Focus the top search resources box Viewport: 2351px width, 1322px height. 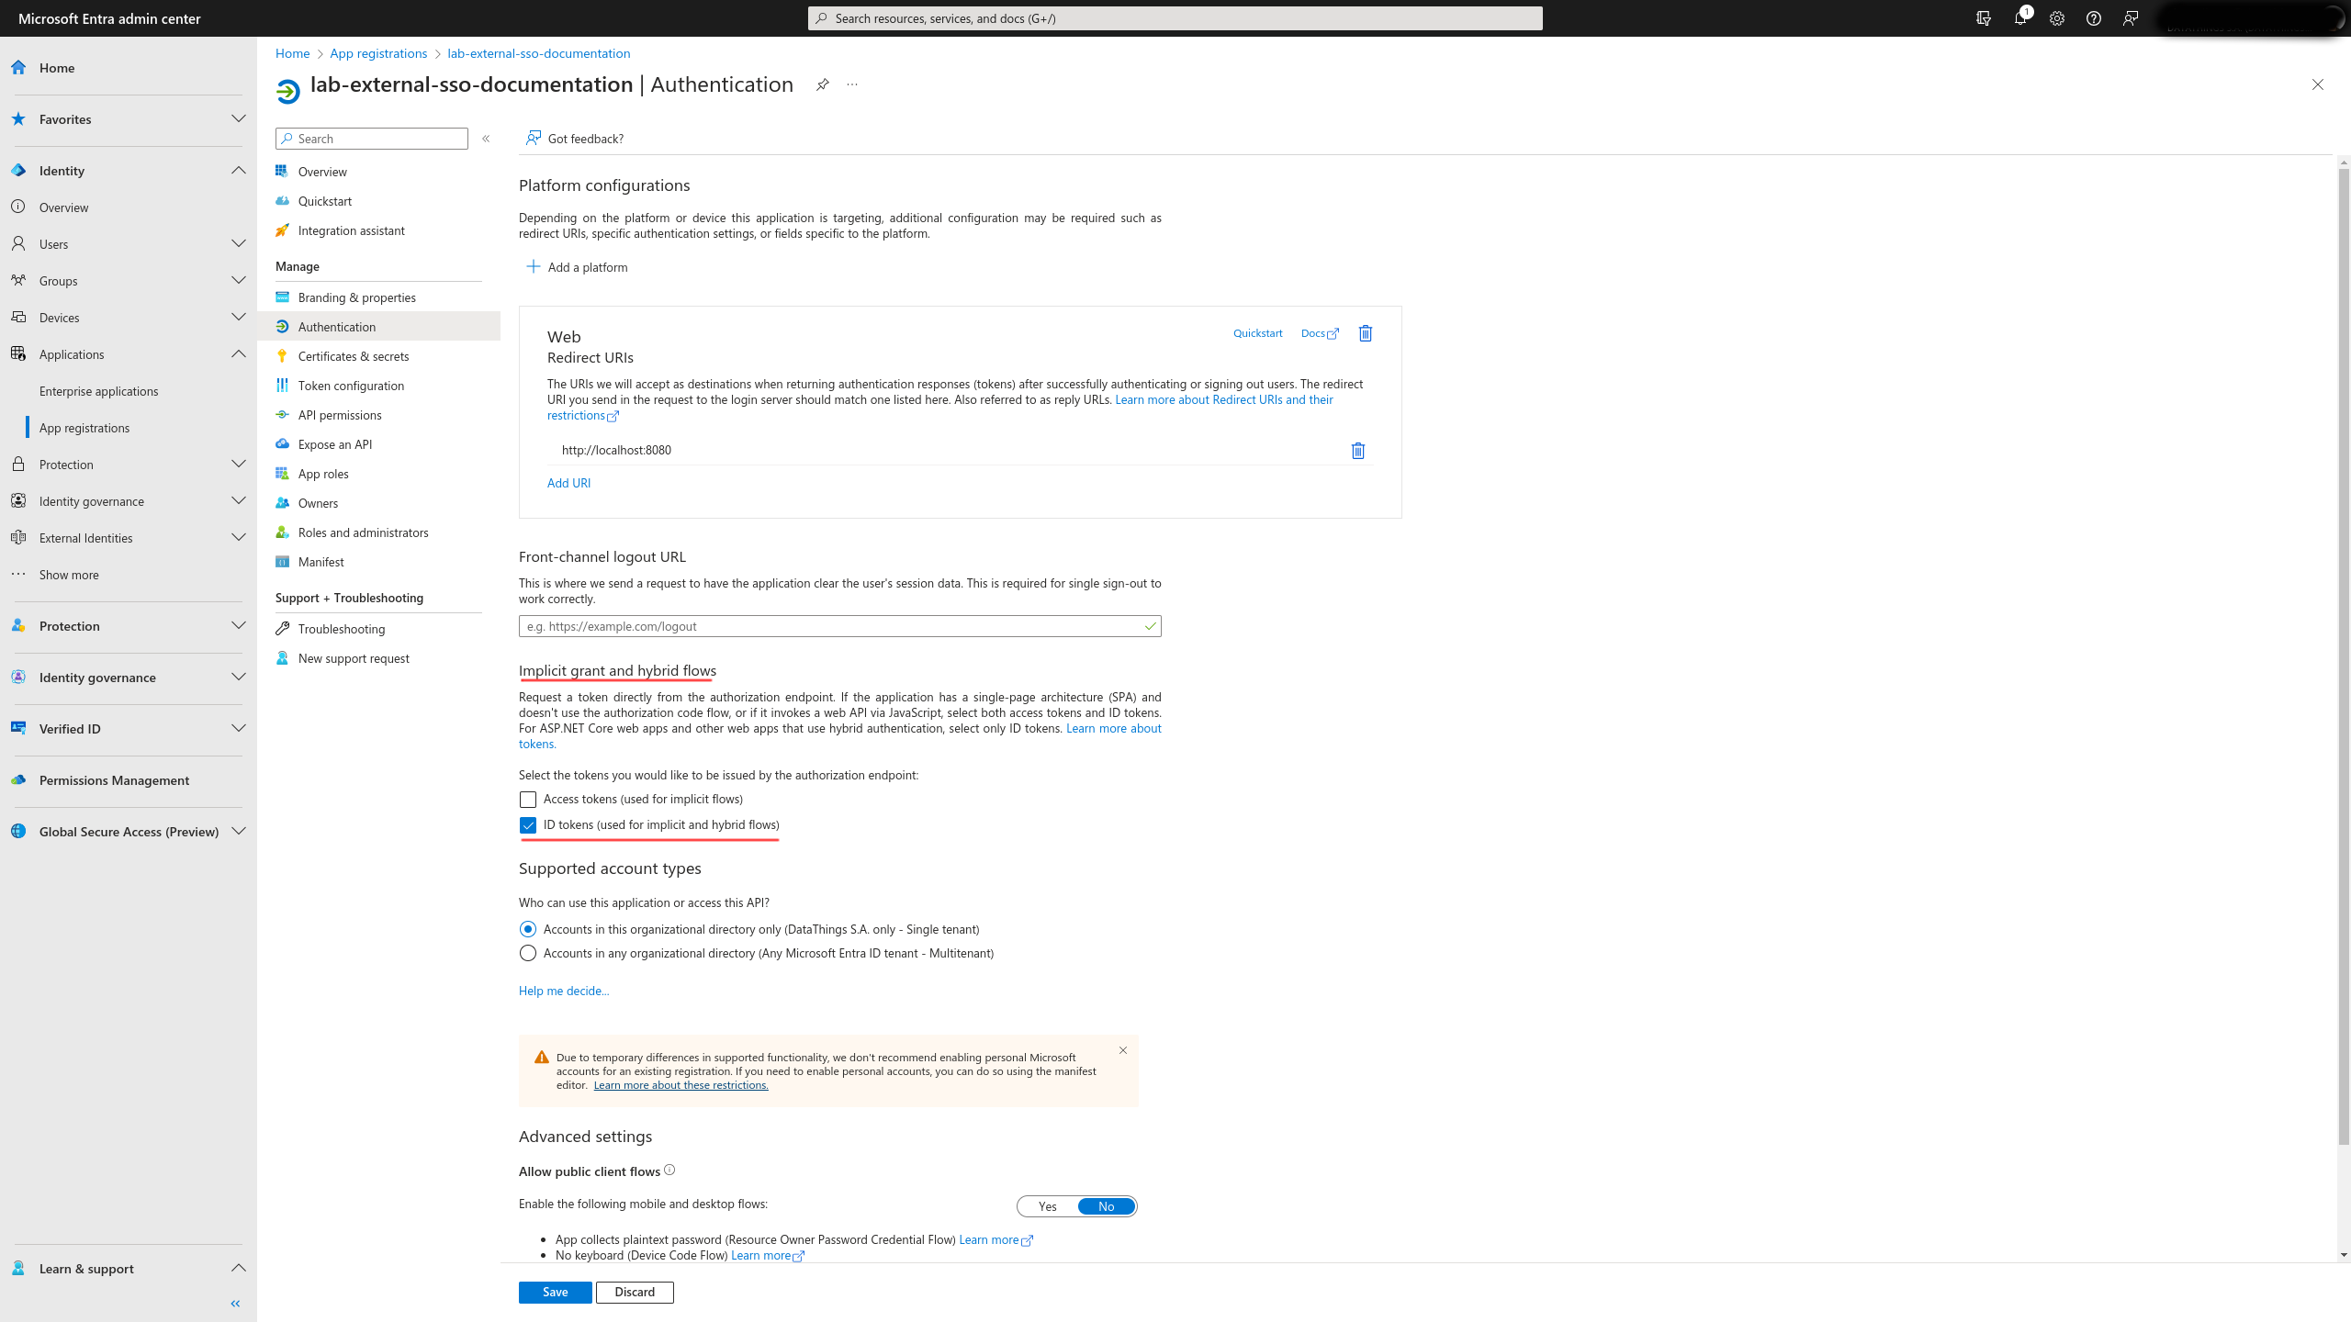click(1175, 18)
